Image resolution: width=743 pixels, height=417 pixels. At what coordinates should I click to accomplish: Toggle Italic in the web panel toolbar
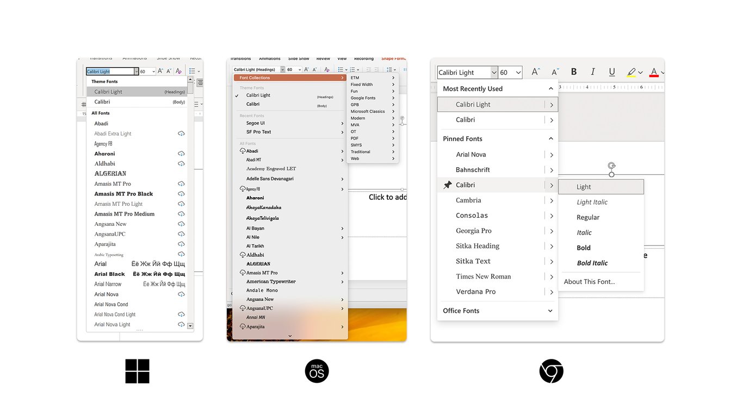(593, 72)
